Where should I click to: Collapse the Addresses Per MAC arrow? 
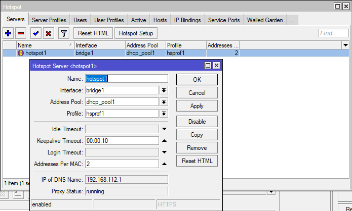coord(164,164)
